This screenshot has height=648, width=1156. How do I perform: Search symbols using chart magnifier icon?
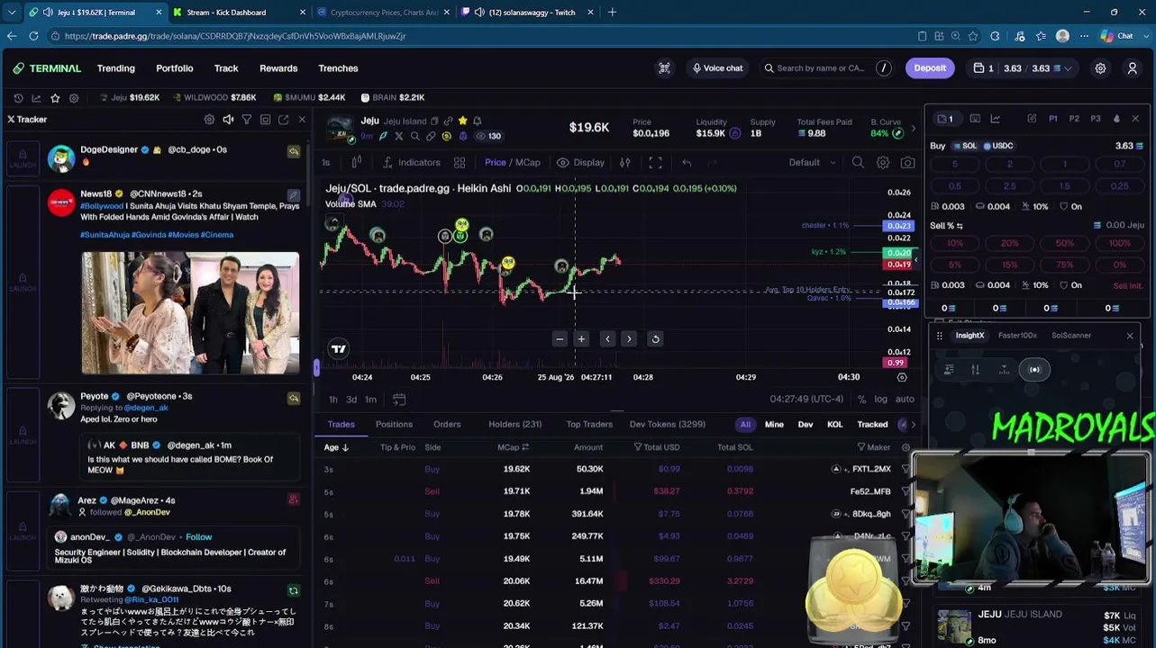858,163
